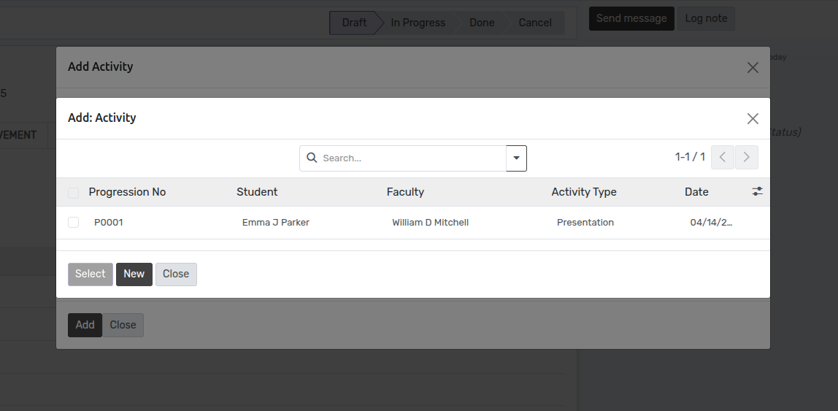Open the column settings adjust icon
This screenshot has width=838, height=411.
[x=757, y=191]
